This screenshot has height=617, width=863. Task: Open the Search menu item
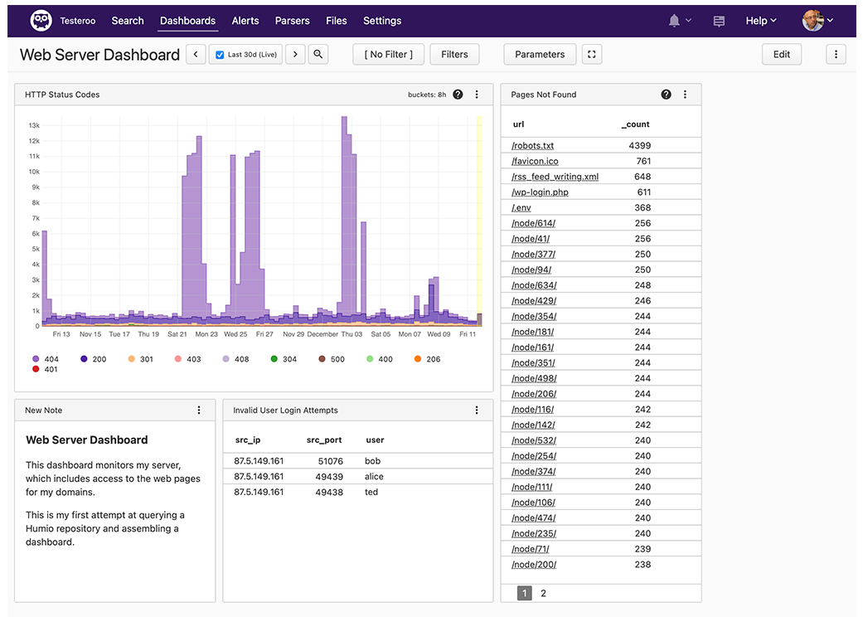coord(128,21)
